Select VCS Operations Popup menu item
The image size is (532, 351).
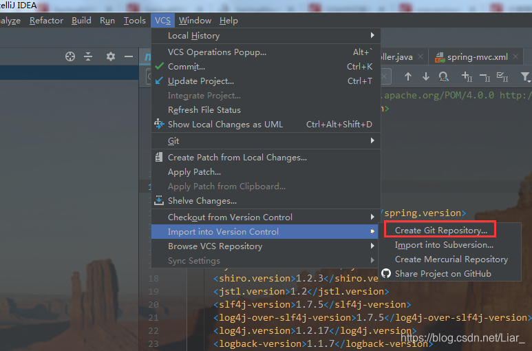(x=266, y=52)
